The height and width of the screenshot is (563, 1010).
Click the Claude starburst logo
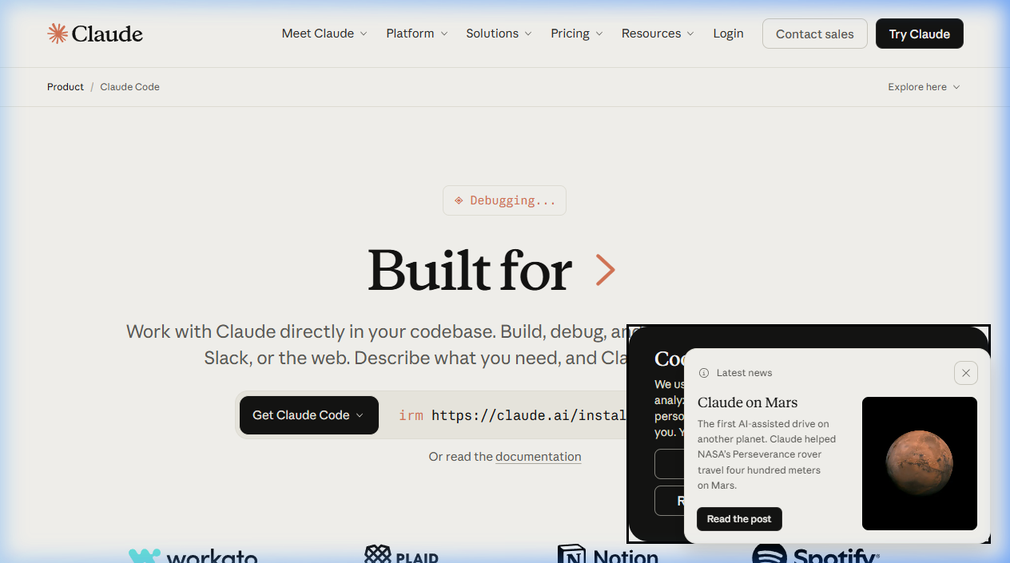[x=58, y=34]
